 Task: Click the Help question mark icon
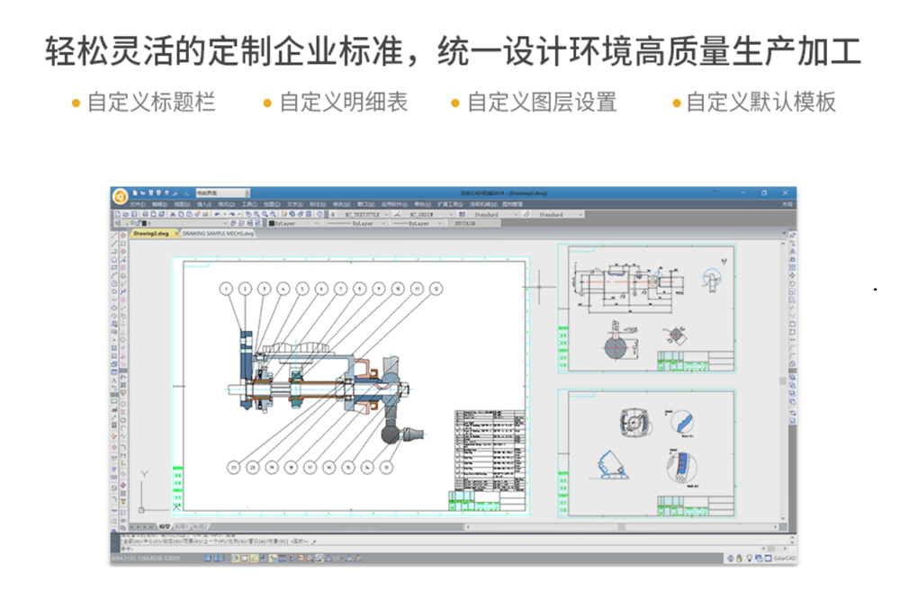(319, 214)
